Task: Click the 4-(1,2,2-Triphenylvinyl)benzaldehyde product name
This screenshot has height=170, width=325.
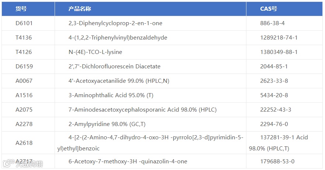Action: (118, 38)
